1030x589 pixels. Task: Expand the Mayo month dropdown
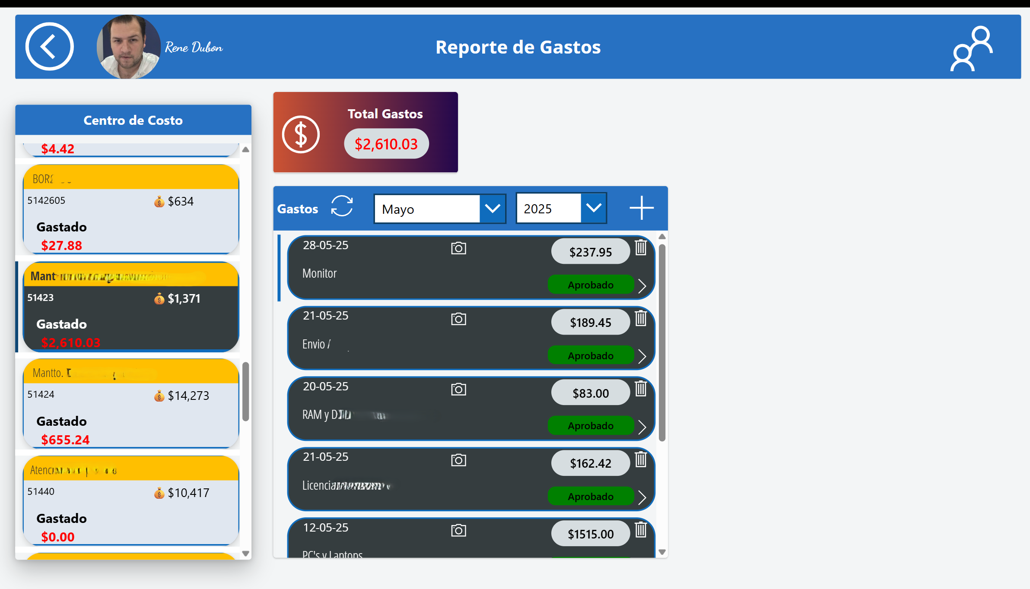pos(492,209)
